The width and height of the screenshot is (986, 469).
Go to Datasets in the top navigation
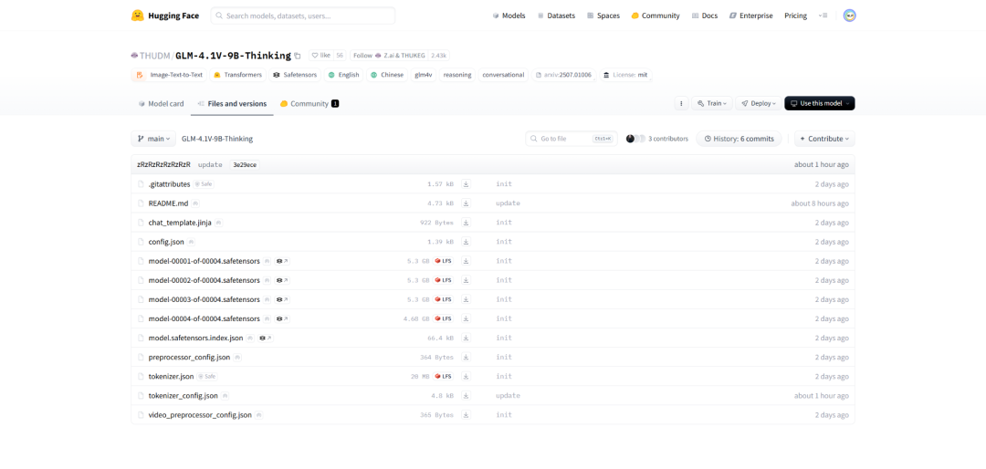pos(556,16)
